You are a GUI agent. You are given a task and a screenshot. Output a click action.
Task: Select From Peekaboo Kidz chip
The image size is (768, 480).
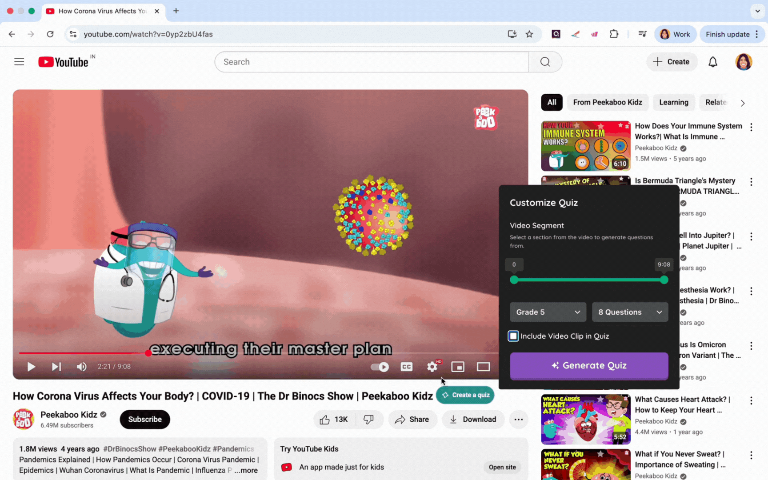point(608,102)
